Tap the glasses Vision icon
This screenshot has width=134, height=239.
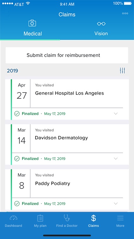pos(101,24)
